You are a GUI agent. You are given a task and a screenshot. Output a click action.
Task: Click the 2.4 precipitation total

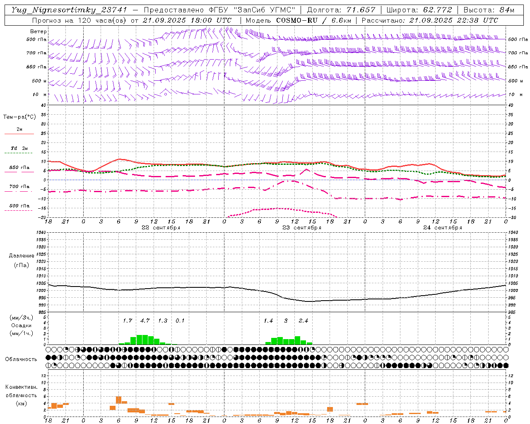pos(304,321)
